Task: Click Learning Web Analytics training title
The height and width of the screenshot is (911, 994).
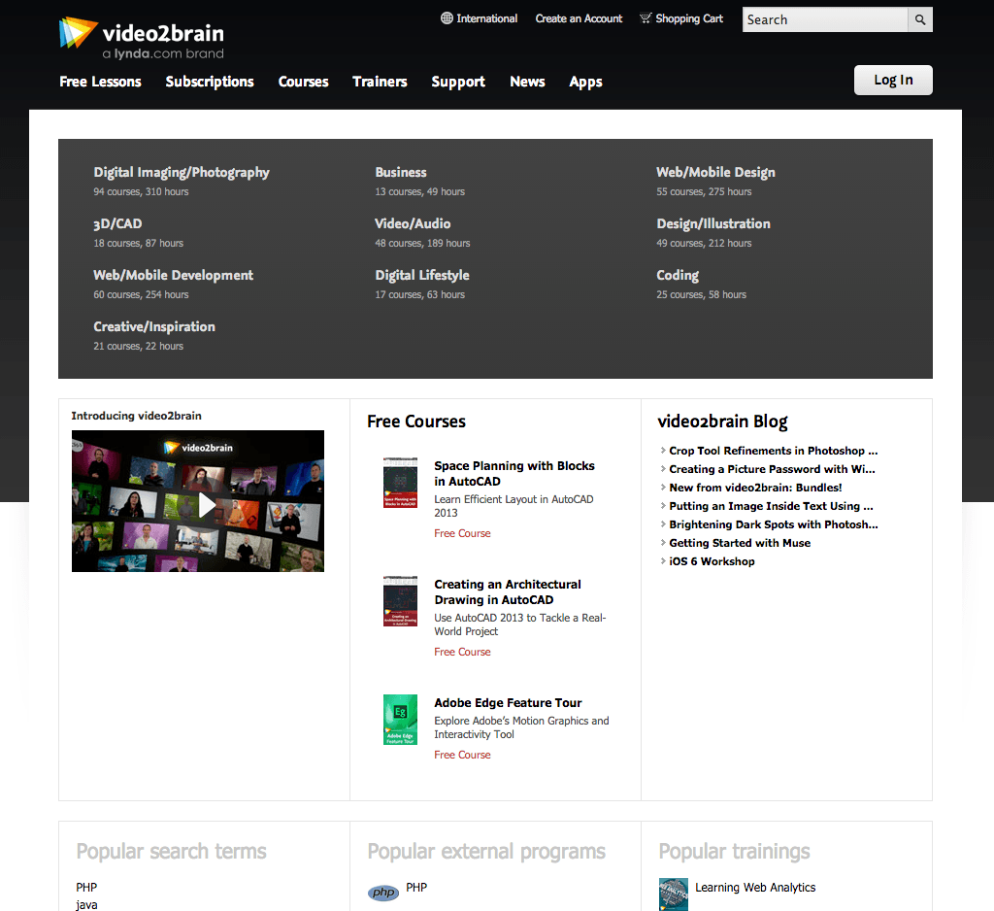Action: pyautogui.click(x=755, y=888)
